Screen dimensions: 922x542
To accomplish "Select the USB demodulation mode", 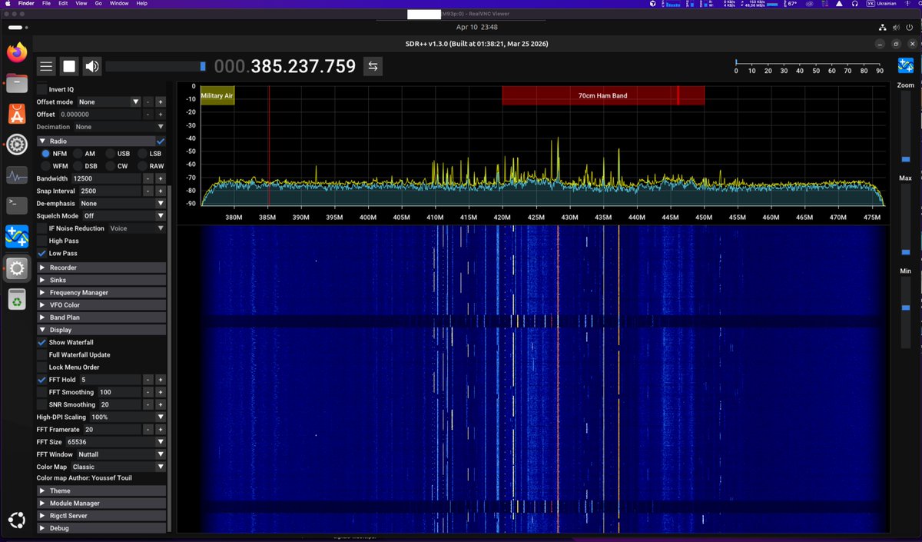I will [110, 154].
